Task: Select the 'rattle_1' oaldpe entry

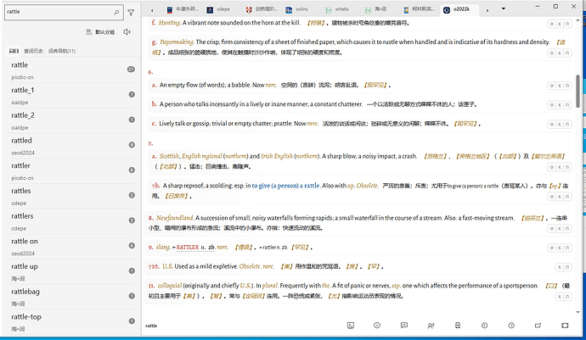Action: point(71,96)
